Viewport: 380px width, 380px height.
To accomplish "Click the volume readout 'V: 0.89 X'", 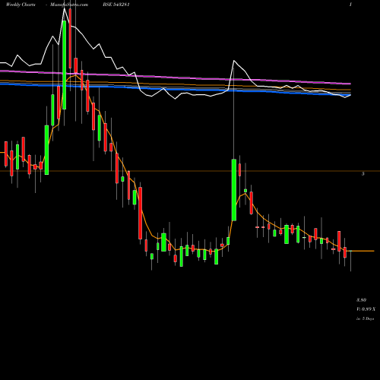I will click(x=366, y=309).
